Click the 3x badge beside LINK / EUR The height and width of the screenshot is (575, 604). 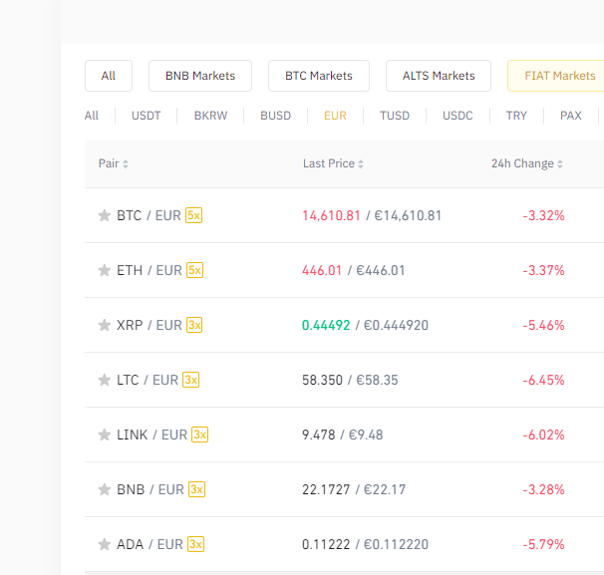point(199,434)
